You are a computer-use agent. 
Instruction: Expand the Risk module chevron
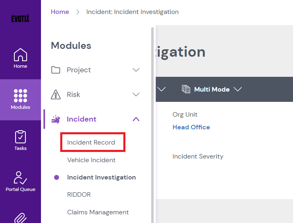[136, 94]
